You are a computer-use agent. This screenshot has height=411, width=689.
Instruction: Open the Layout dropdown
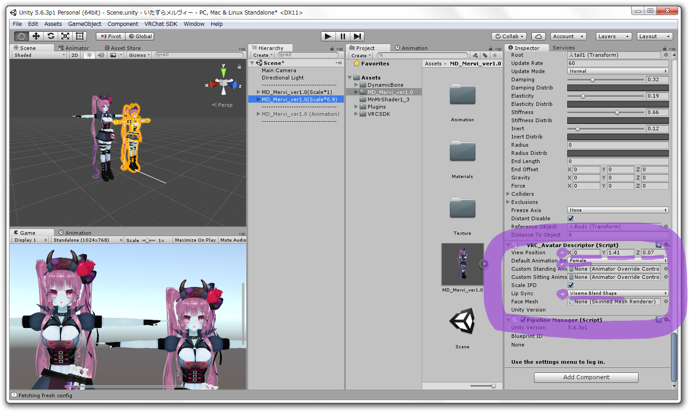point(654,36)
